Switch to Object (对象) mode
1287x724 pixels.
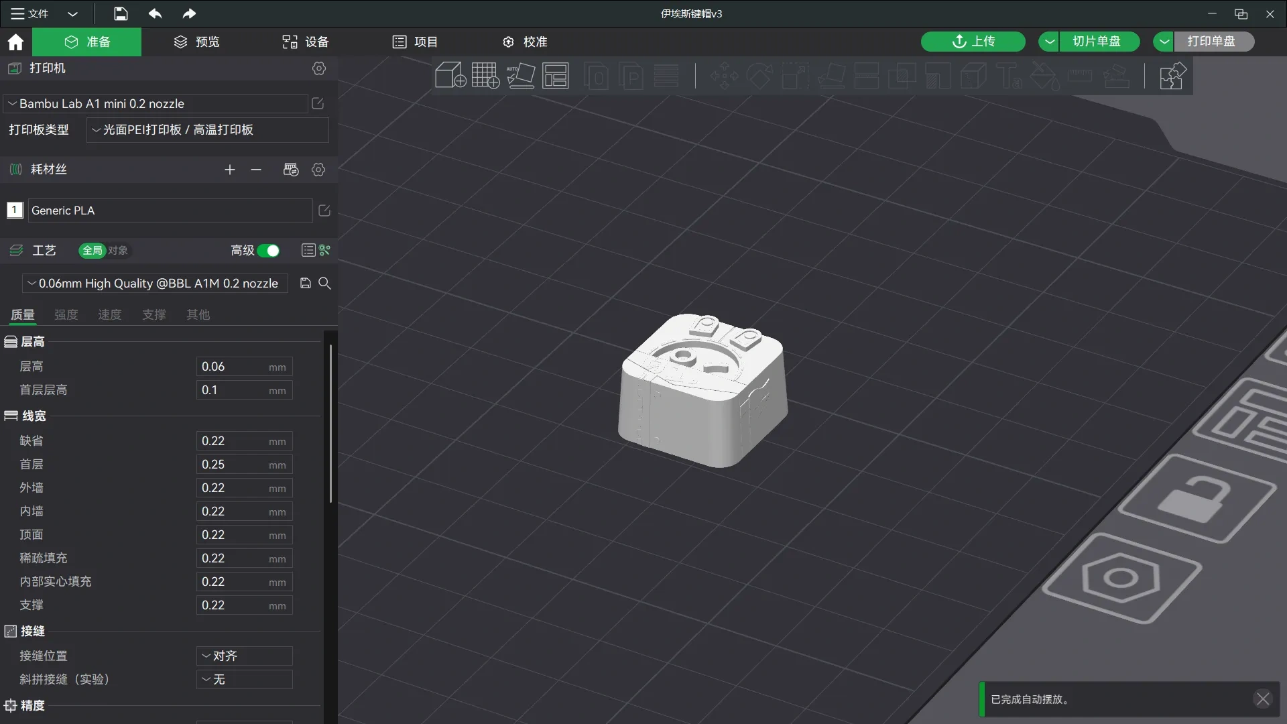coord(118,250)
